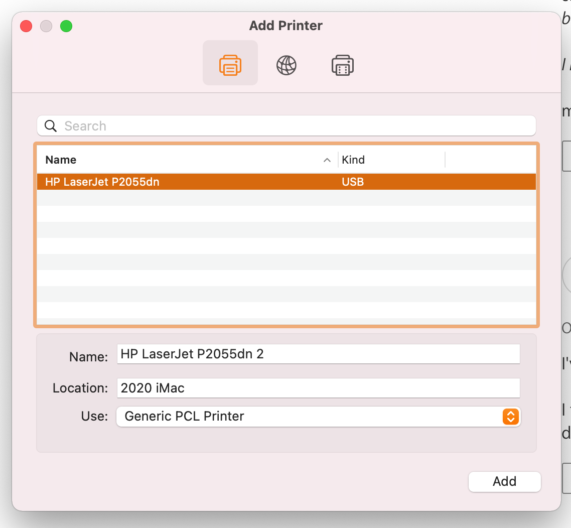Open the Use dropdown Generic PCL Printer

pos(318,416)
